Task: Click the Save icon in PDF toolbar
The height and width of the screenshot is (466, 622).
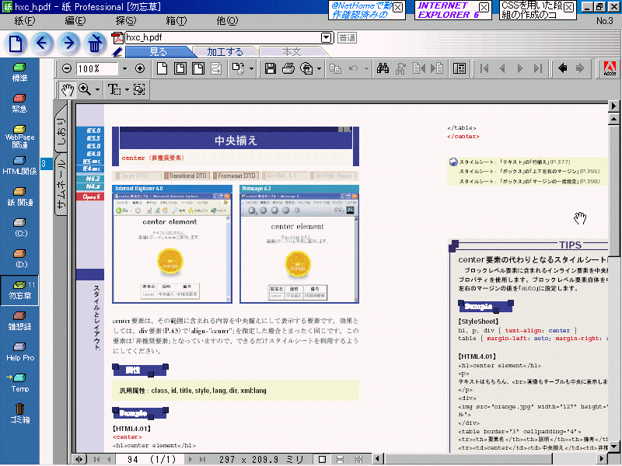Action: [x=271, y=68]
